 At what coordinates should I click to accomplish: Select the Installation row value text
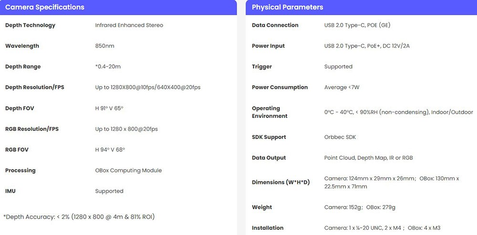click(x=383, y=228)
